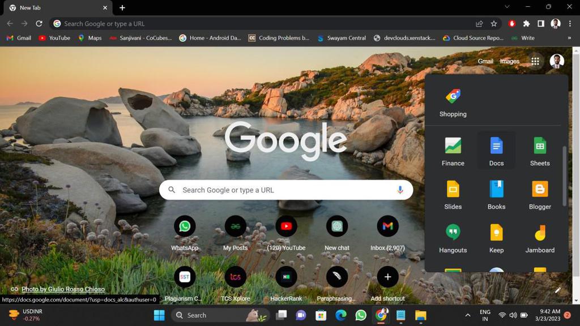
Task: Click Gmail link on Google page
Action: [x=485, y=61]
